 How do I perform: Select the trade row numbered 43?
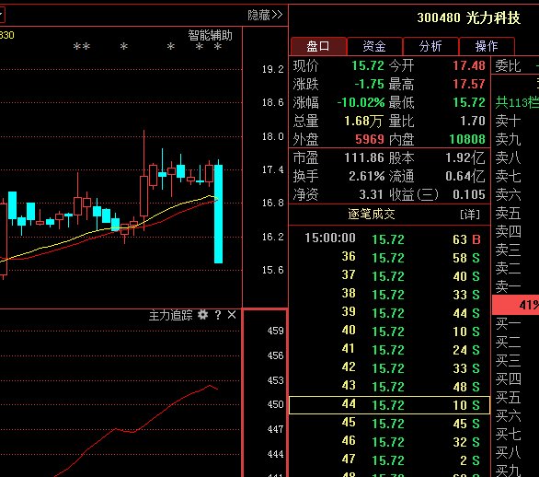pos(389,387)
